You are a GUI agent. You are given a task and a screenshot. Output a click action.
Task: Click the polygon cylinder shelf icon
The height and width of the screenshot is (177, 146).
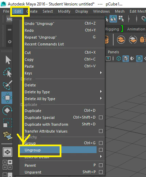[x=107, y=40]
